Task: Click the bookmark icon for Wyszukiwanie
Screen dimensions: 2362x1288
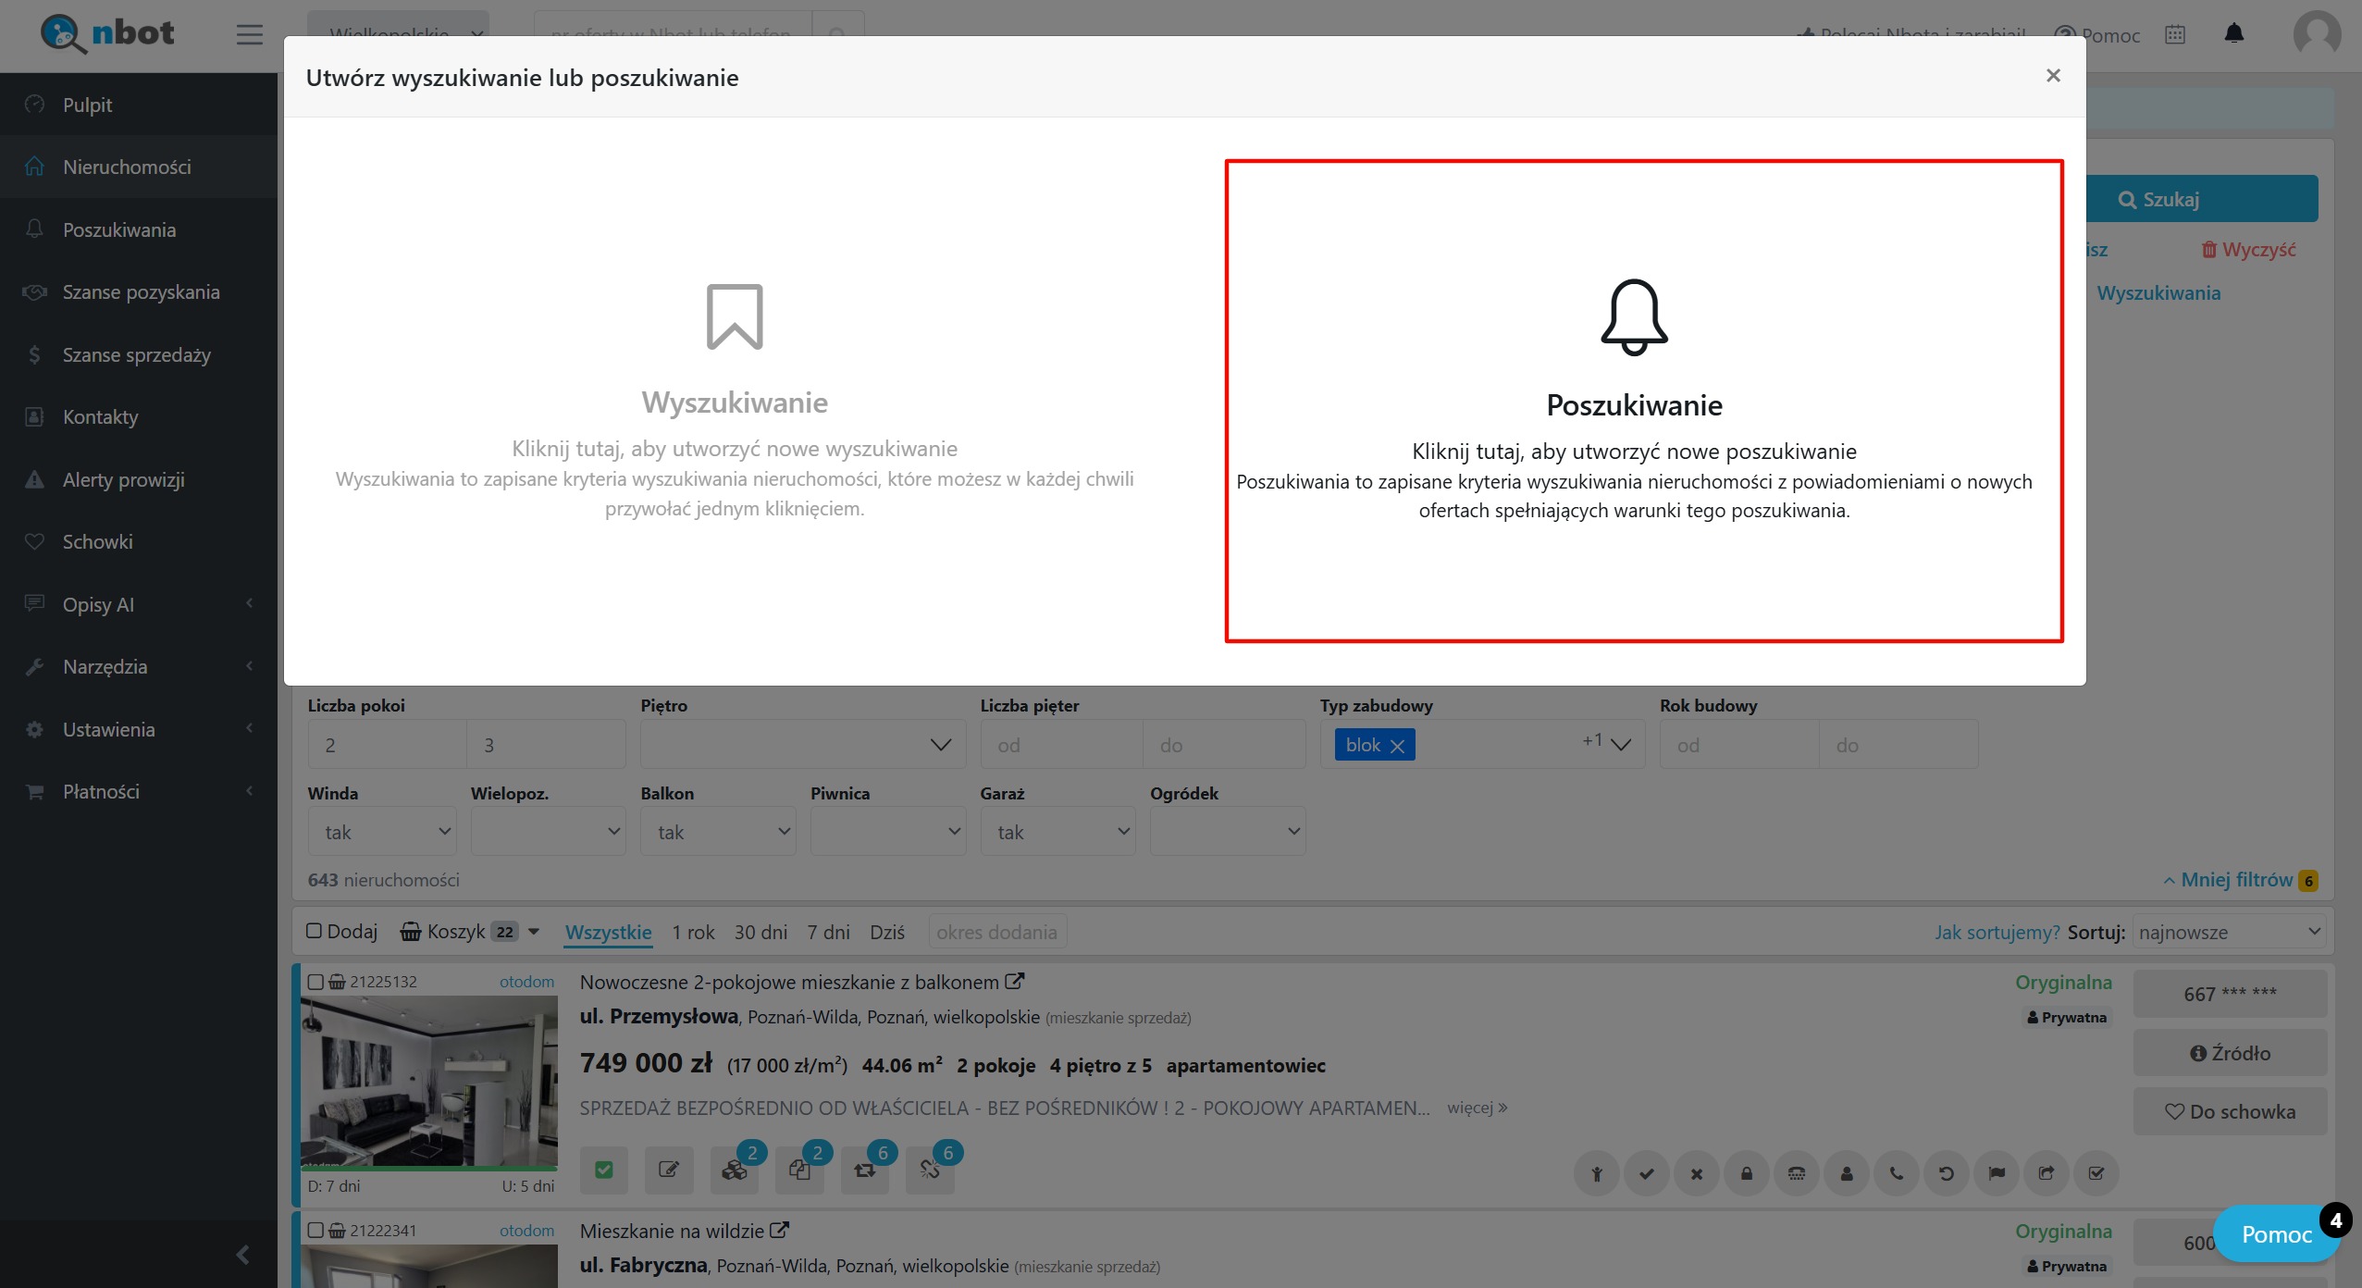Action: tap(735, 316)
